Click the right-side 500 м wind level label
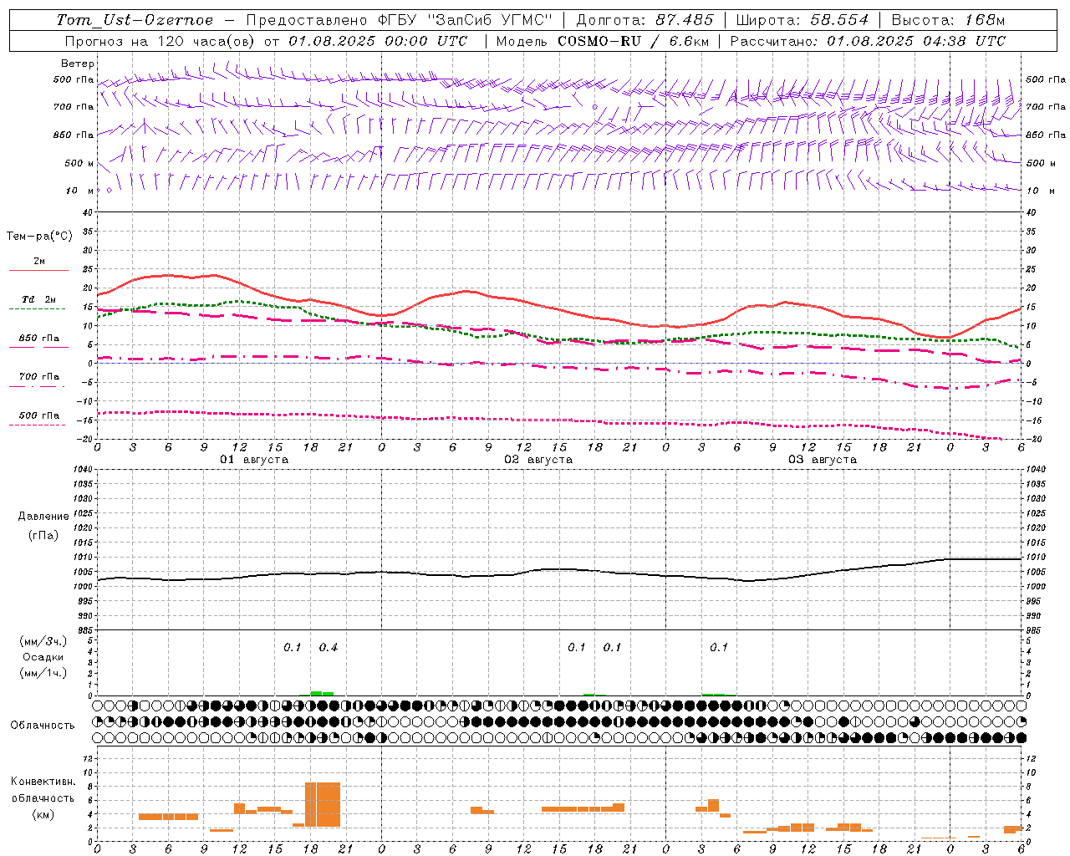 click(x=1040, y=163)
